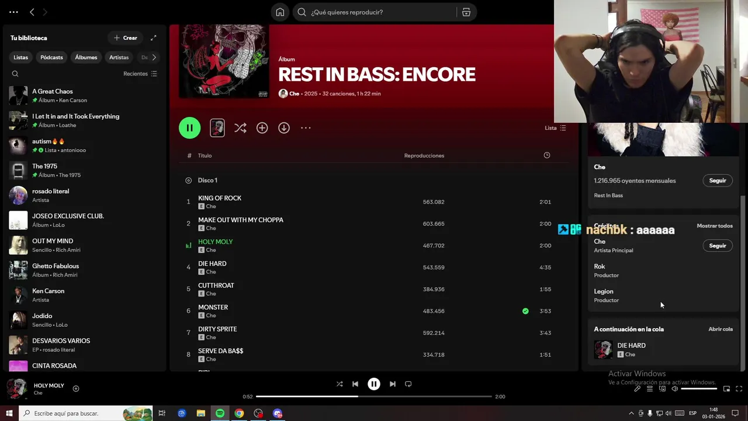The width and height of the screenshot is (748, 421).
Task: Select the Listas filter chip
Action: pyautogui.click(x=21, y=57)
